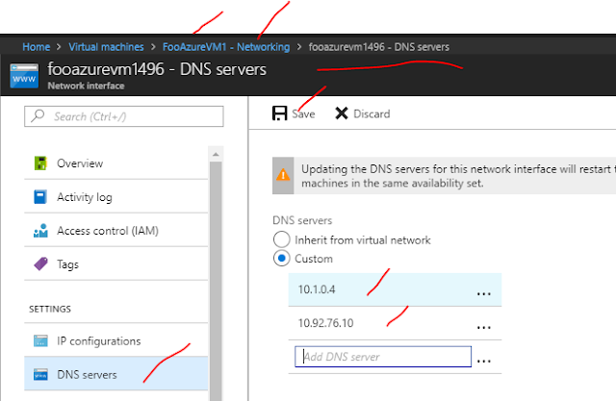Click the IP configurations icon
Viewport: 616px width, 401px height.
pos(40,341)
